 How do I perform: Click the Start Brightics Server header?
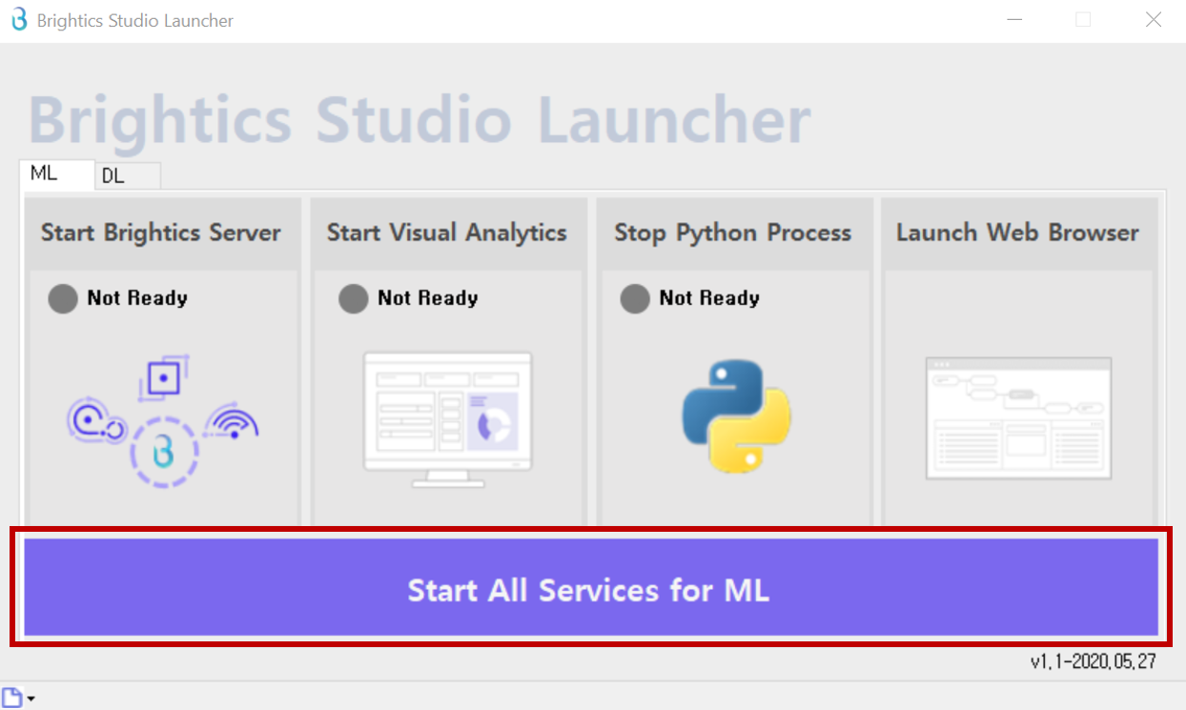(x=161, y=233)
